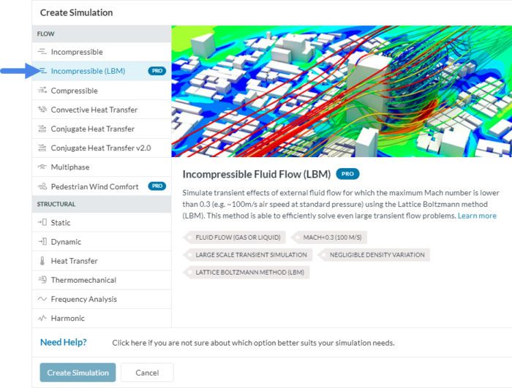
Task: Select Conjugate Heat Transfer option
Action: tap(92, 129)
